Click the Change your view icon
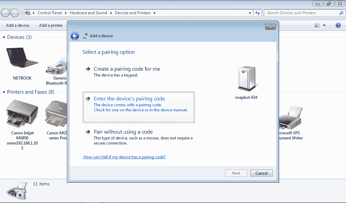Viewport: 346px width, 203px height. tap(317, 25)
